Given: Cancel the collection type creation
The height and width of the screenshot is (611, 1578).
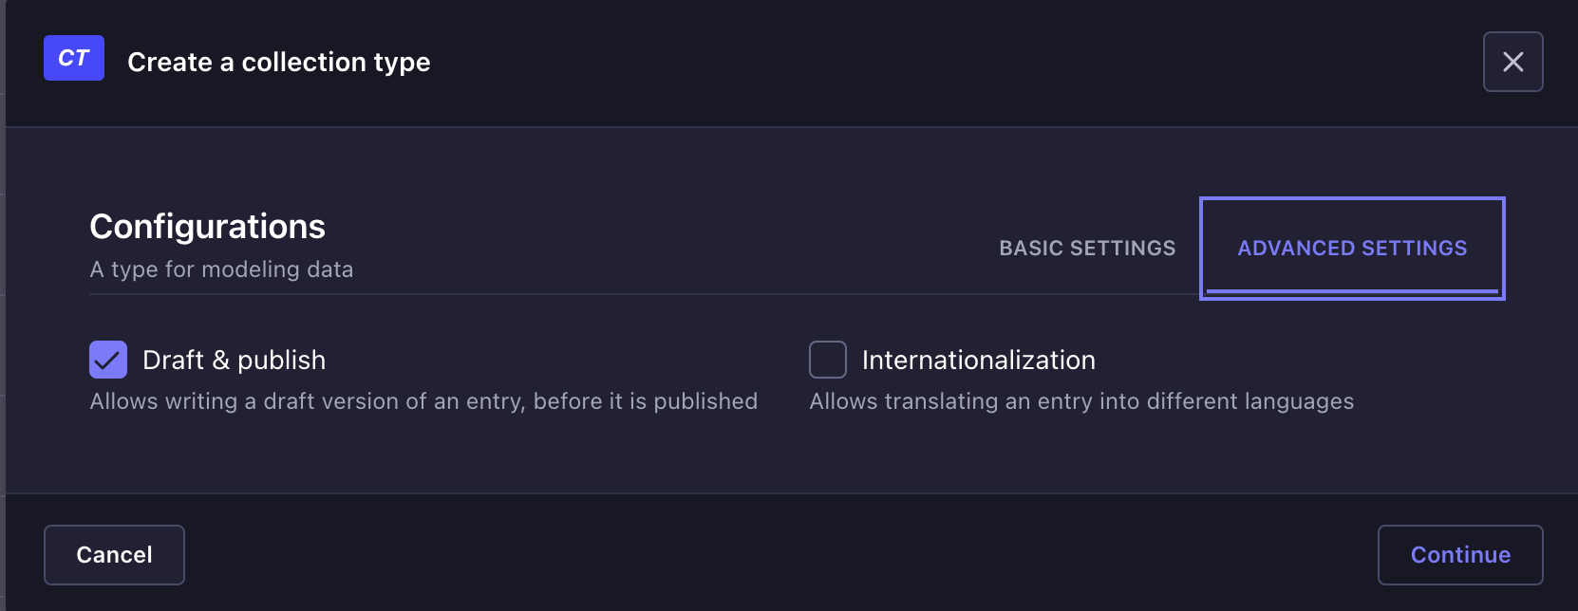Looking at the screenshot, I should (x=114, y=555).
